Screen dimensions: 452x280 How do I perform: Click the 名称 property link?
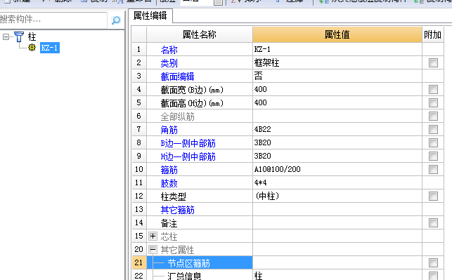169,50
